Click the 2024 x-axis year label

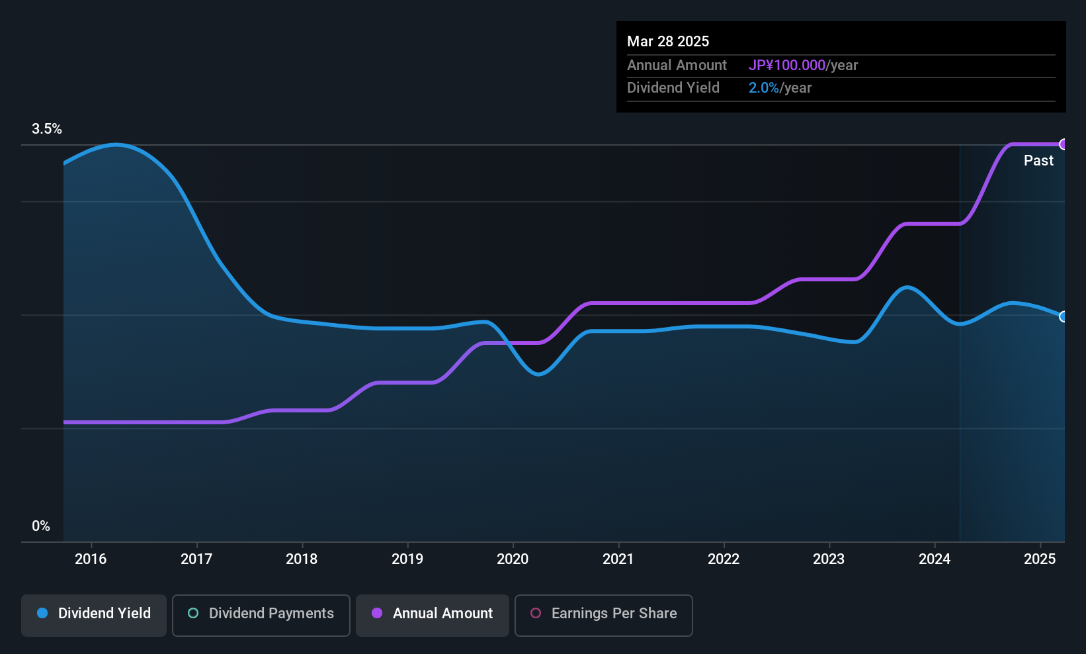[935, 559]
